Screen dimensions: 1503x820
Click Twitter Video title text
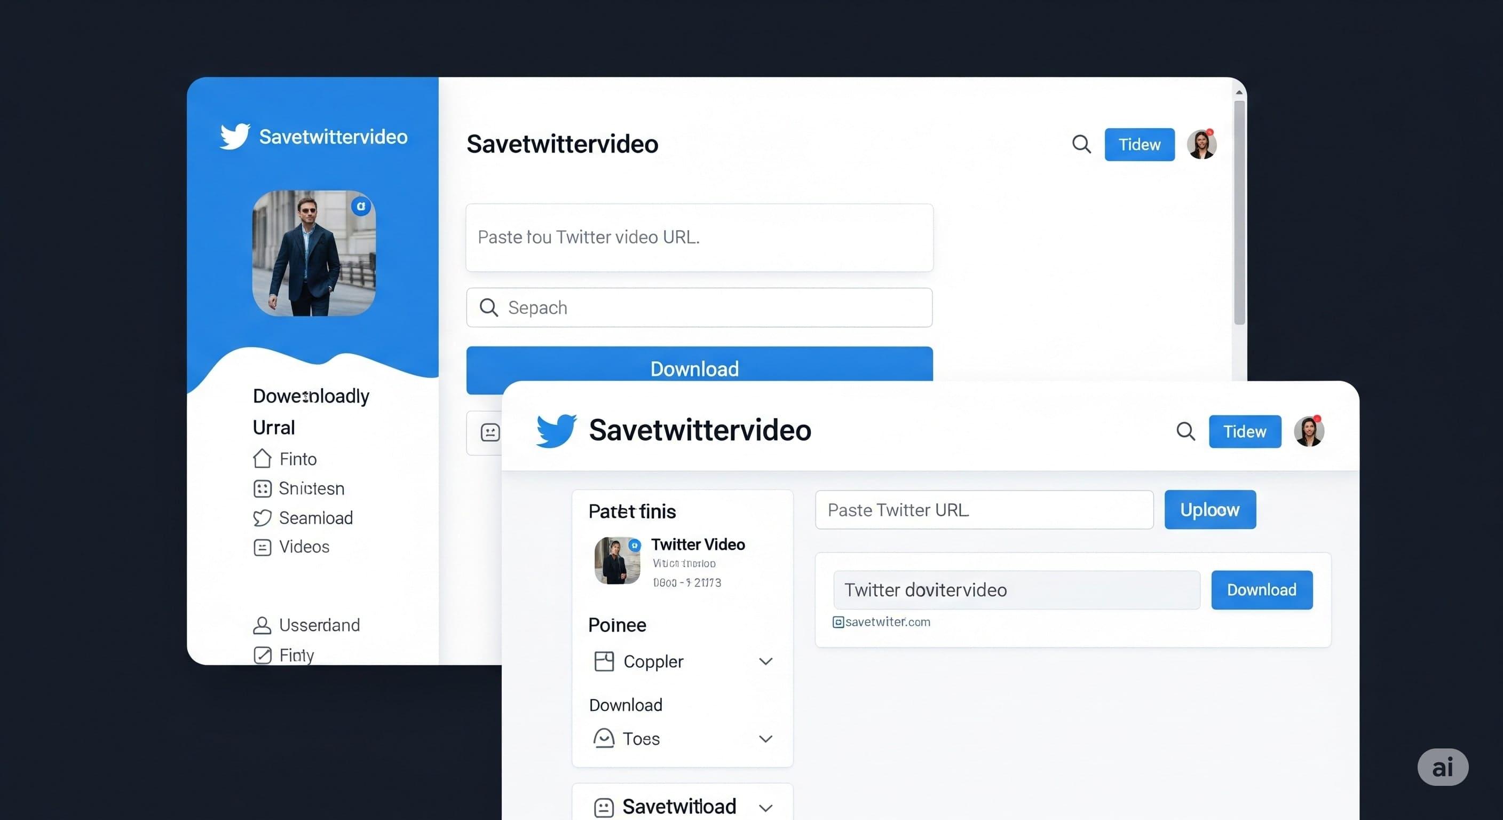coord(698,545)
